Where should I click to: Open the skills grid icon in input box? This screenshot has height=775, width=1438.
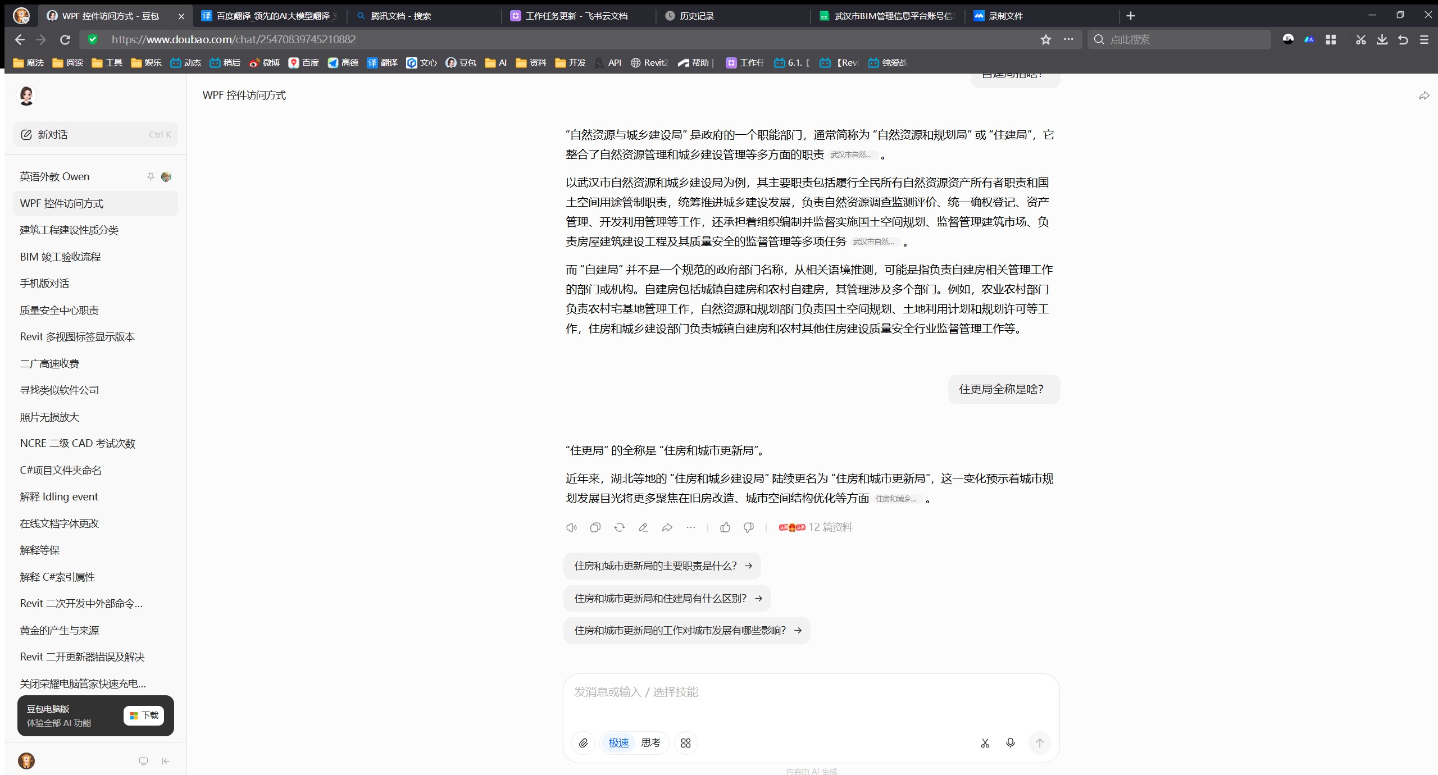point(685,742)
